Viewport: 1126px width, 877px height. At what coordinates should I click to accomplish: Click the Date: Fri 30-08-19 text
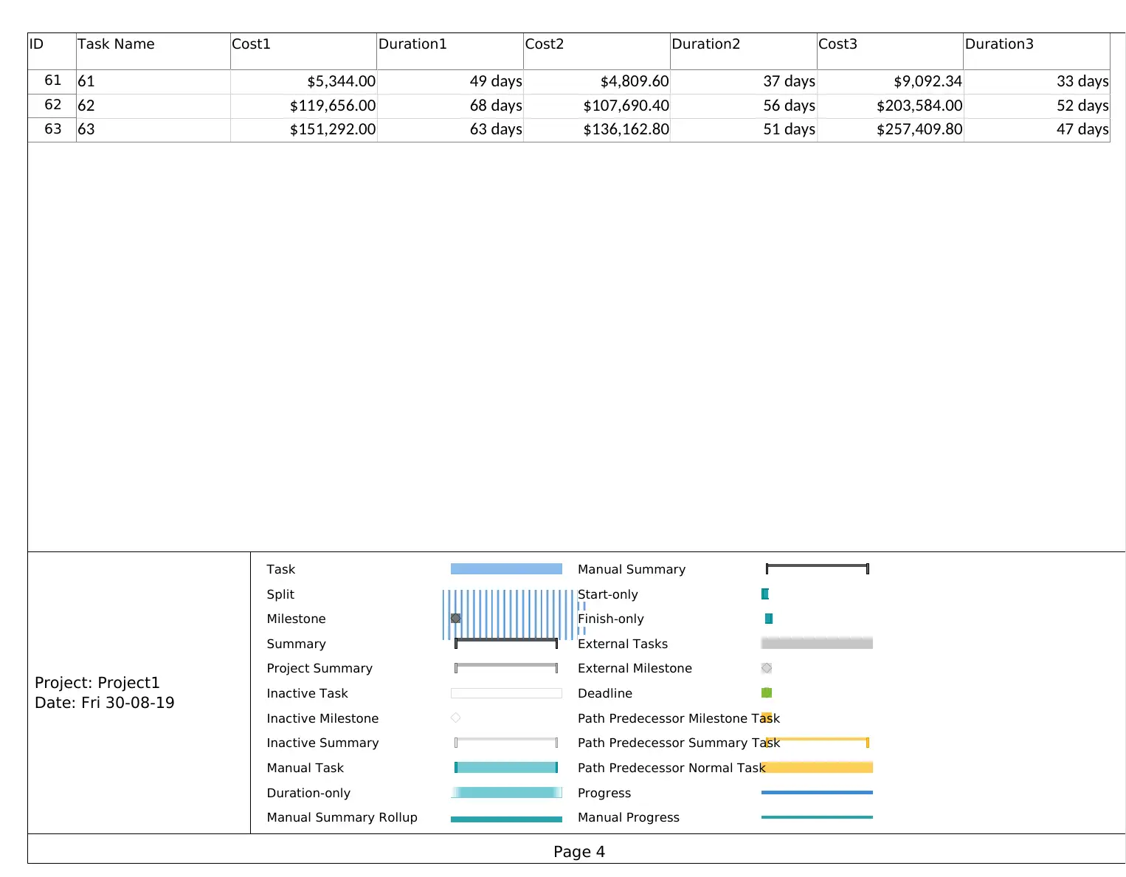[105, 703]
